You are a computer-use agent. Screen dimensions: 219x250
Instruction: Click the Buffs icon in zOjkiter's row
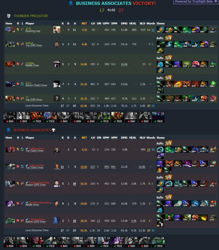point(168,58)
